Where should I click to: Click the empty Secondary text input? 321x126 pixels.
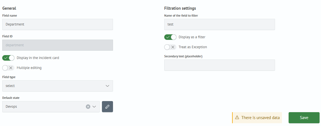(219, 65)
